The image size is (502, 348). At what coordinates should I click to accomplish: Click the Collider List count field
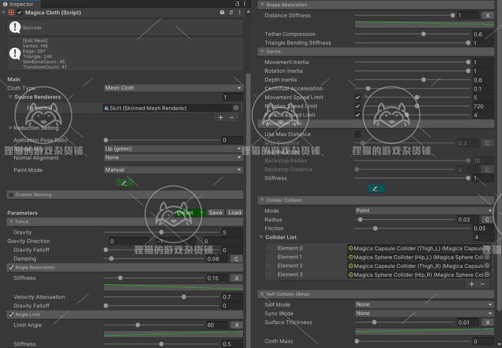tap(483, 237)
